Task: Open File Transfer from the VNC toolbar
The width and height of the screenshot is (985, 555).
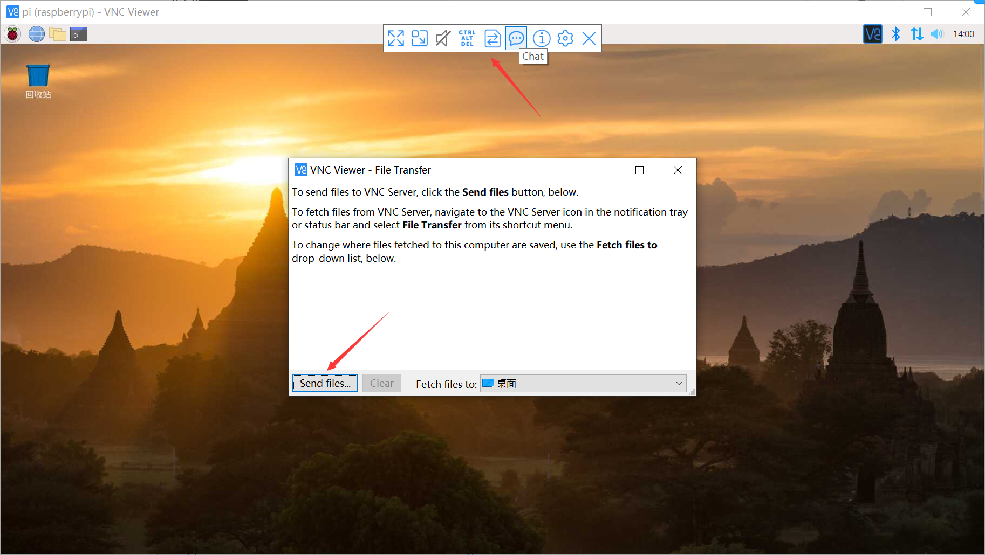Action: tap(491, 38)
